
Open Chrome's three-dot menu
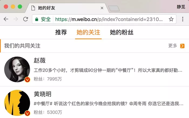[183, 19]
